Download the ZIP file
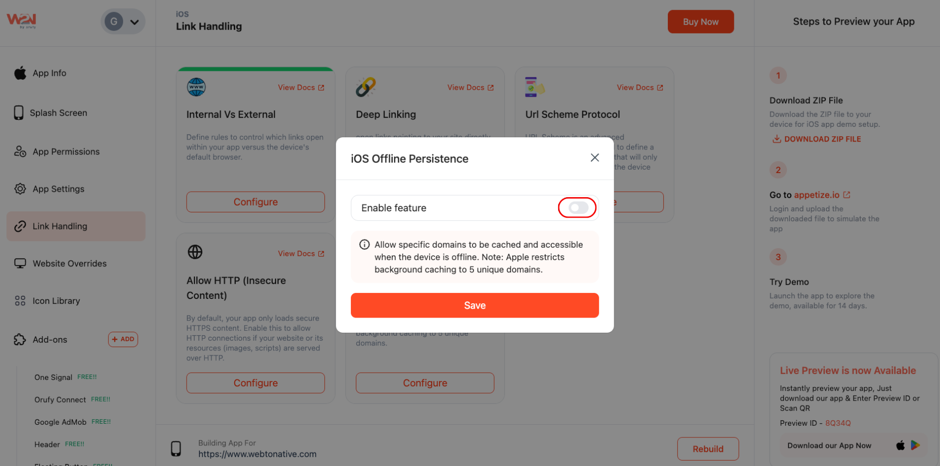 tap(817, 139)
